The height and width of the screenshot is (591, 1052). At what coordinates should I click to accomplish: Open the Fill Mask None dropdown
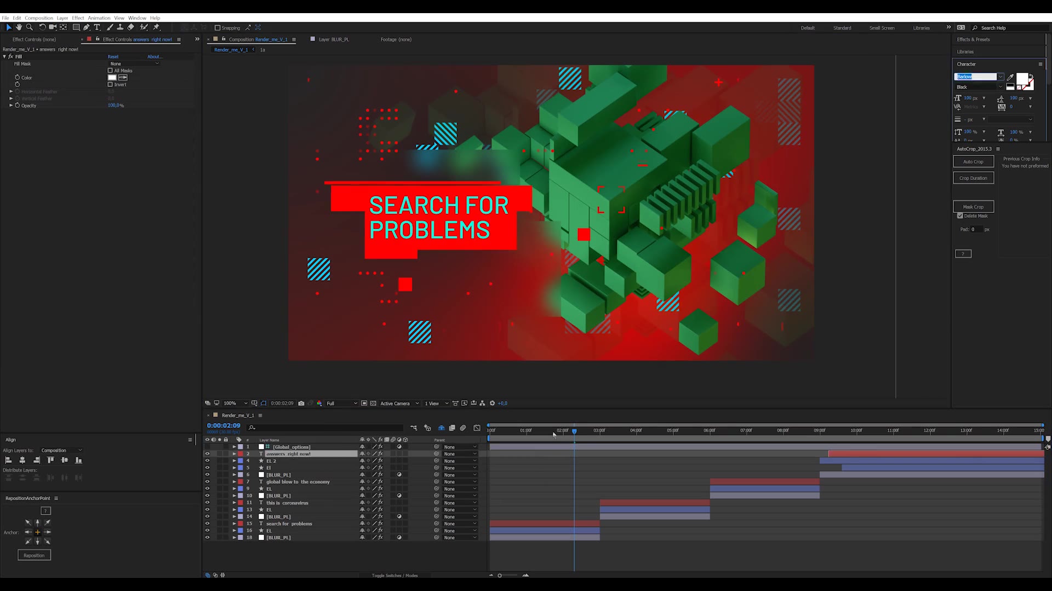point(134,64)
